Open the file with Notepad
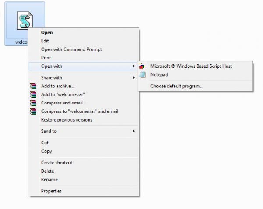263x209 pixels. pos(195,75)
